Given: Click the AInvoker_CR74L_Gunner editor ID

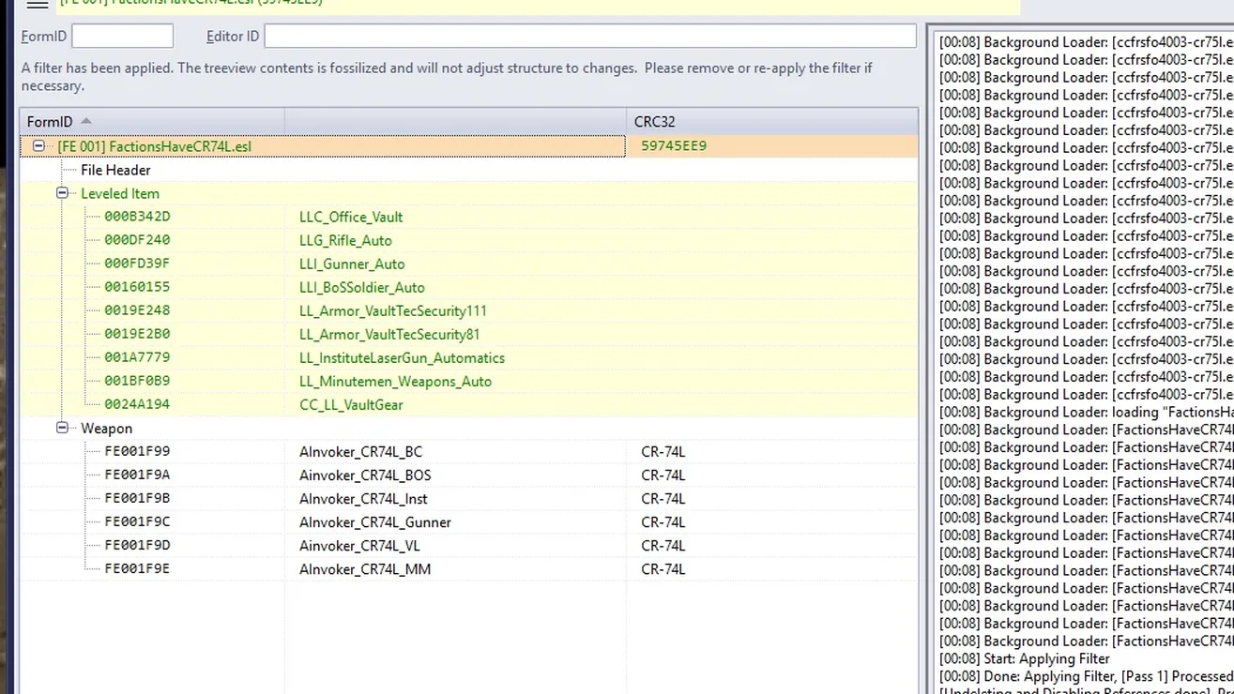Looking at the screenshot, I should coord(375,521).
